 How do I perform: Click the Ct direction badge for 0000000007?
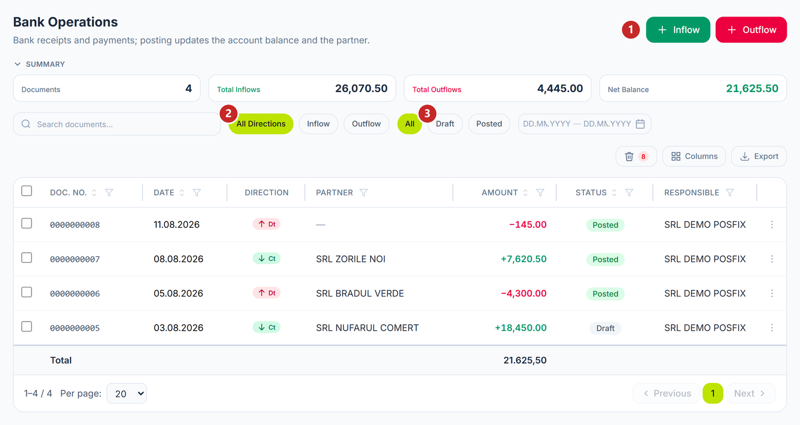[267, 259]
